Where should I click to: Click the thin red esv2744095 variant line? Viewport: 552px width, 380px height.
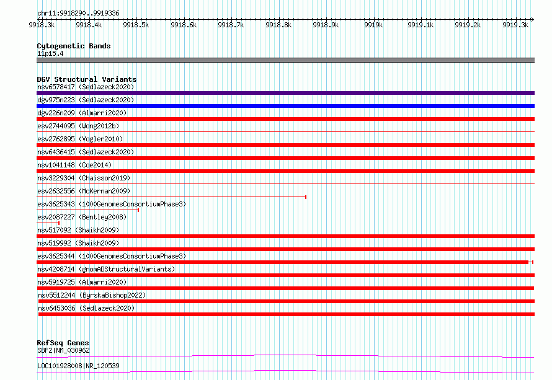pos(285,132)
